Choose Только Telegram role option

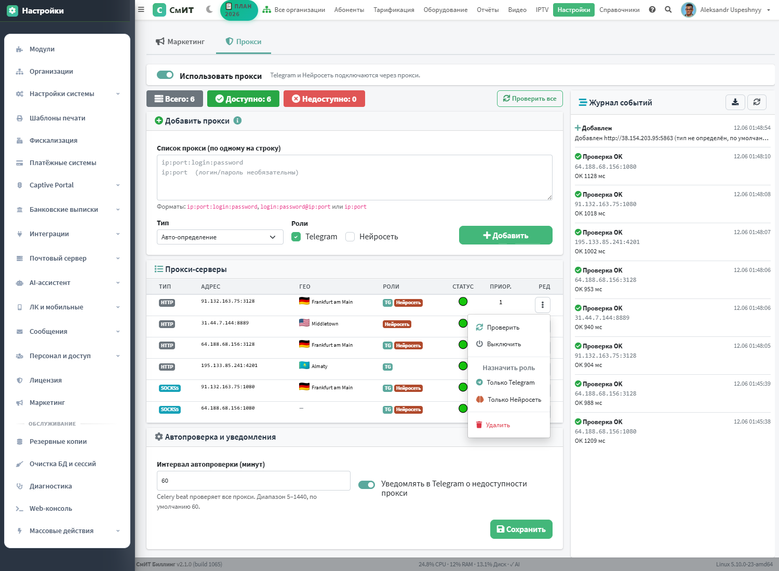509,383
